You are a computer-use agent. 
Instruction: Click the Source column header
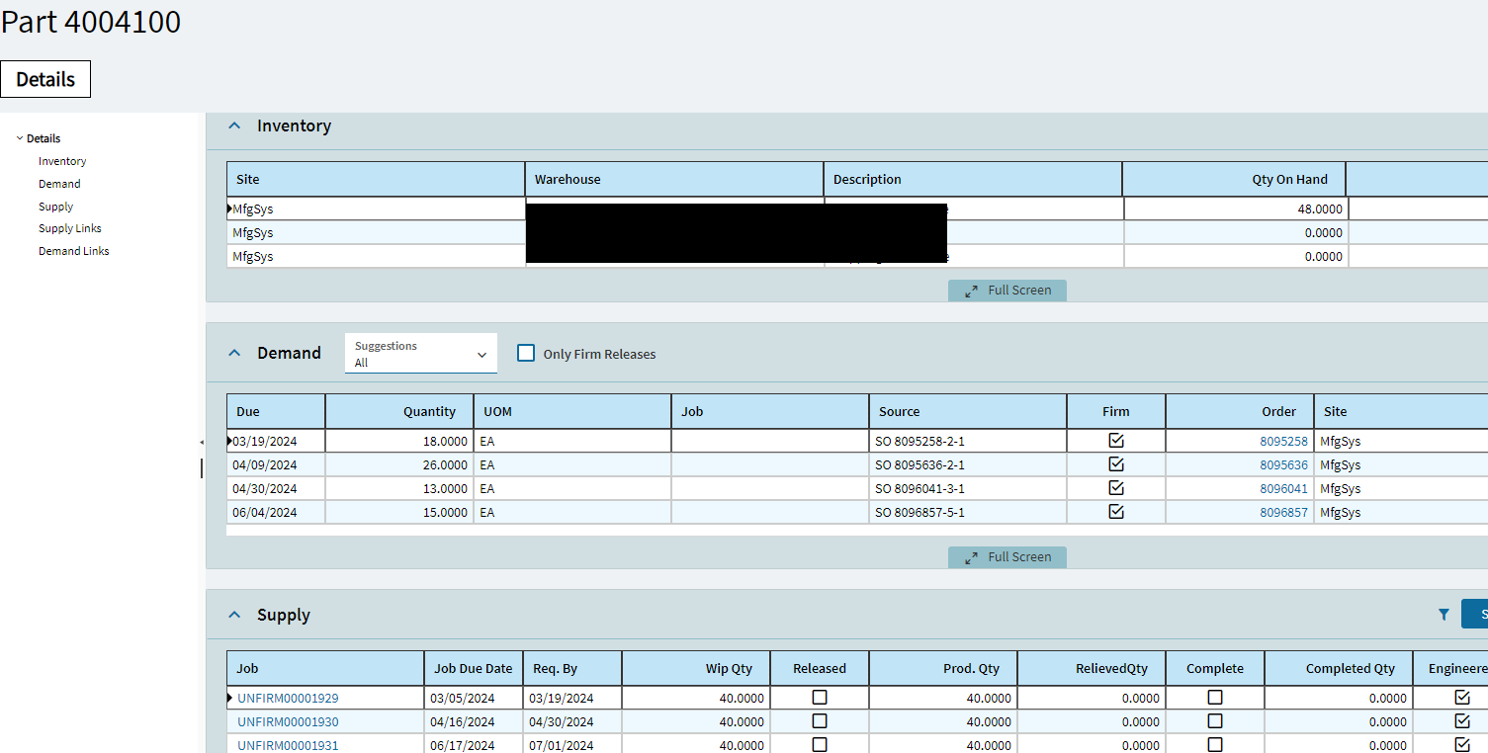click(x=968, y=411)
